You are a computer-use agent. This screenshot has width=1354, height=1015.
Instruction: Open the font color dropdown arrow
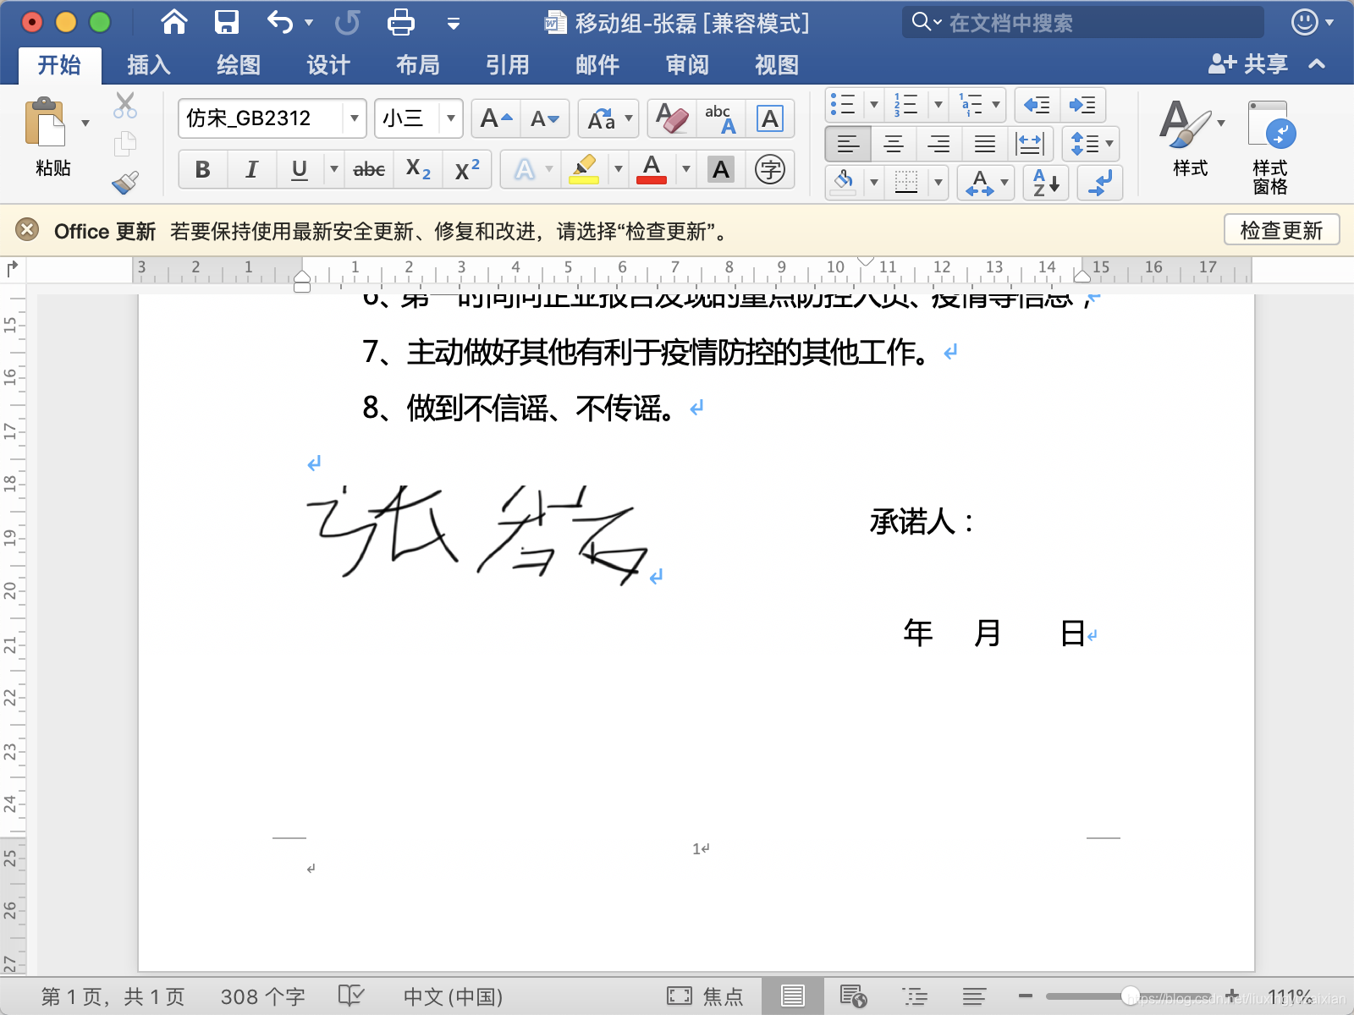(x=685, y=169)
